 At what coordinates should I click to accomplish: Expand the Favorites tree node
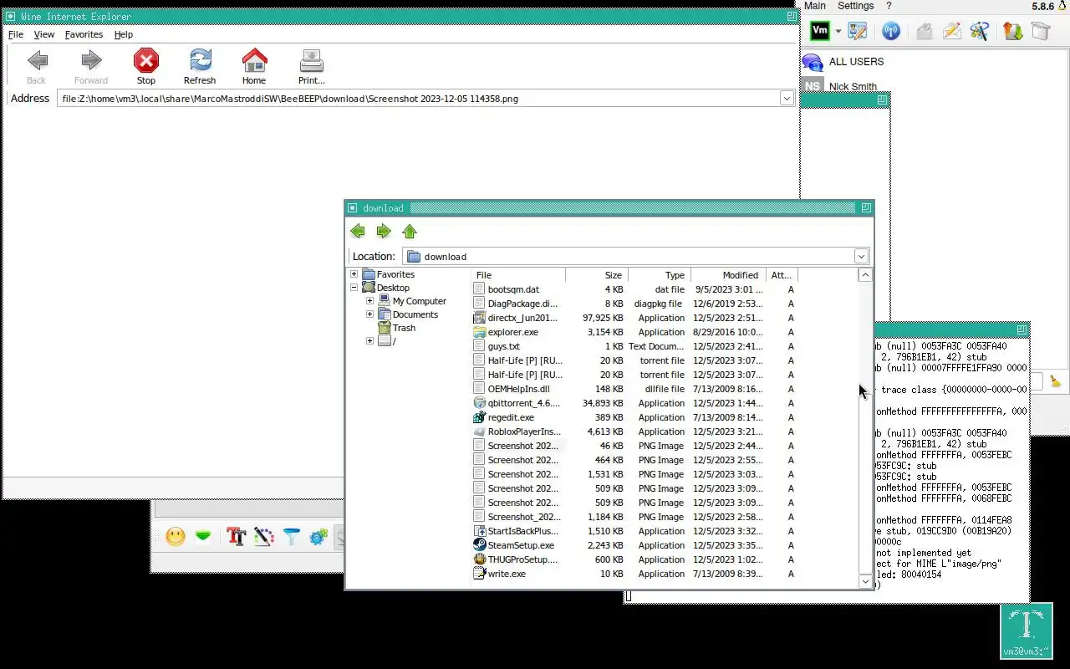tap(354, 274)
